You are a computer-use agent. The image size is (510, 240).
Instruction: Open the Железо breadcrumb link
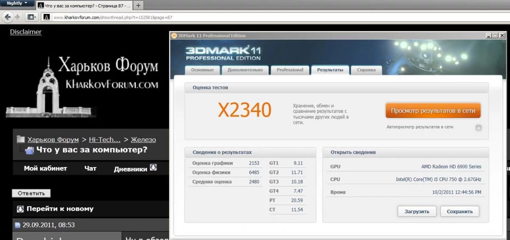(x=143, y=140)
